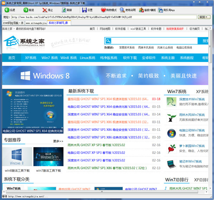Viewport: 214px width, 200px height.
Task: Switch to www.xitongzhijia tab
Action: point(36,23)
